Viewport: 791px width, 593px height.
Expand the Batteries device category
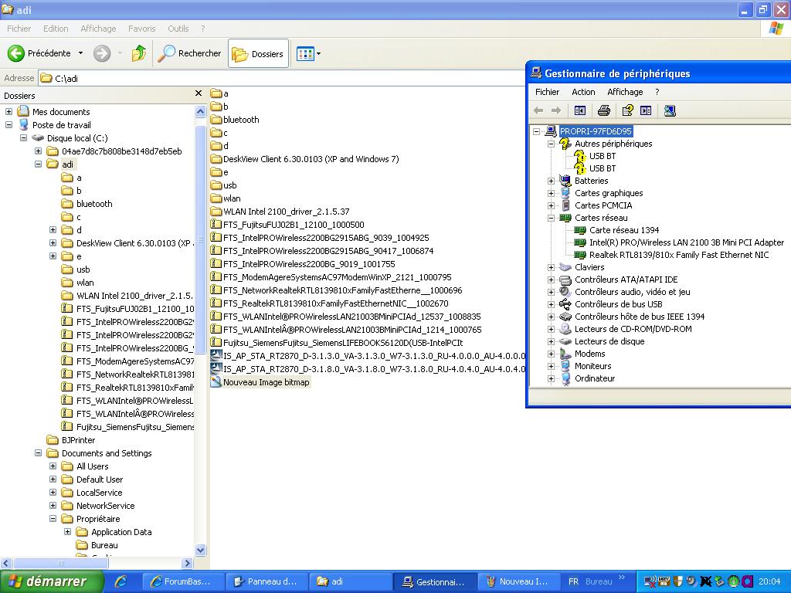[552, 181]
